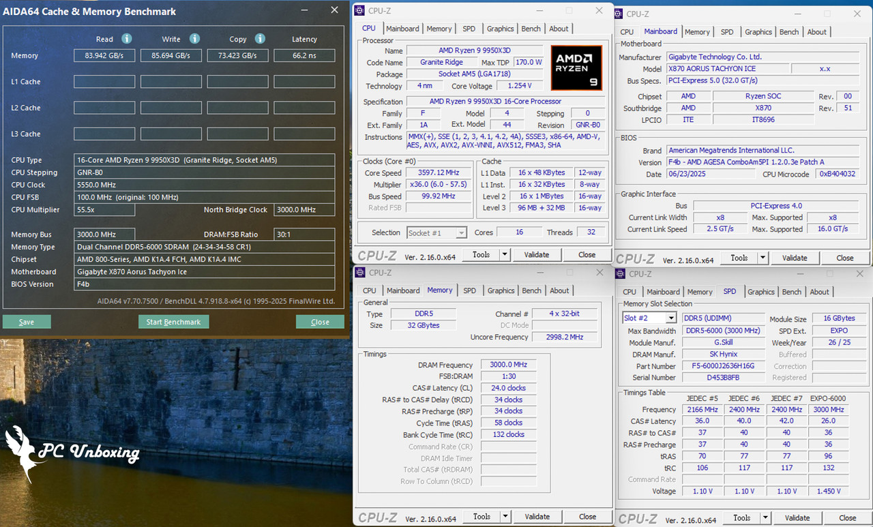Click the empty L3 Cache Latency field
The image size is (873, 527).
tap(305, 134)
